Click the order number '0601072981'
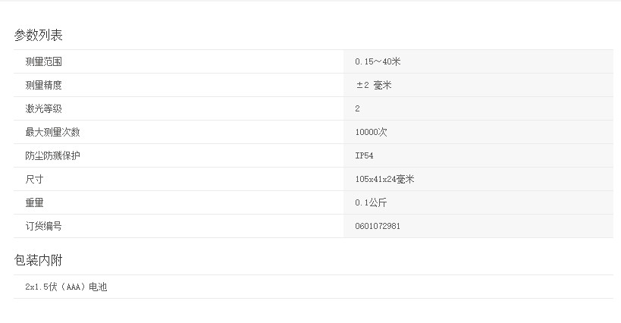 point(378,226)
